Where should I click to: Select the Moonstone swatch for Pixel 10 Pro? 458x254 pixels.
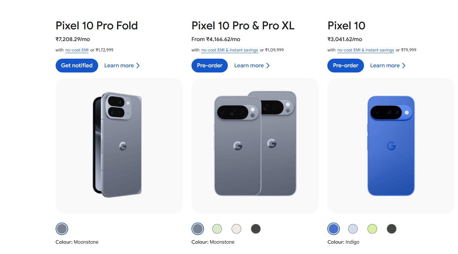point(197,228)
